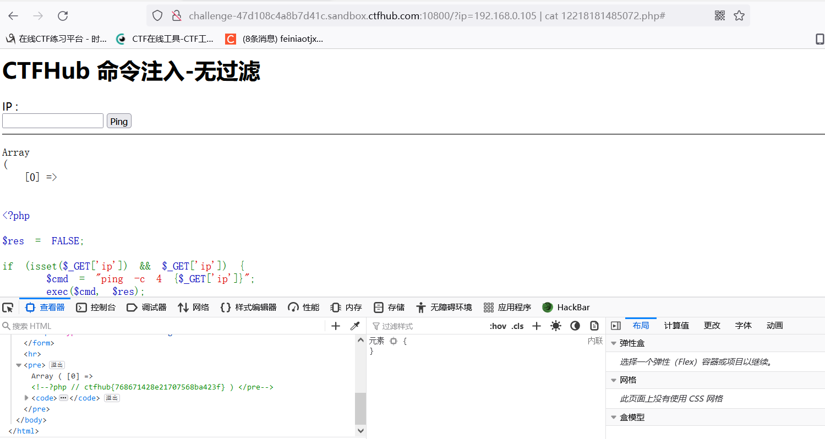Viewport: 825px width, 439px height.
Task: Bookmark this page with the star
Action: point(739,16)
